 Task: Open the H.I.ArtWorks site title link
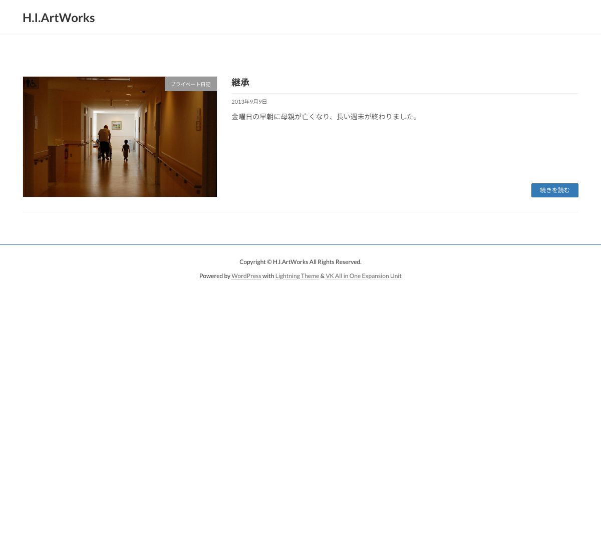[x=59, y=18]
